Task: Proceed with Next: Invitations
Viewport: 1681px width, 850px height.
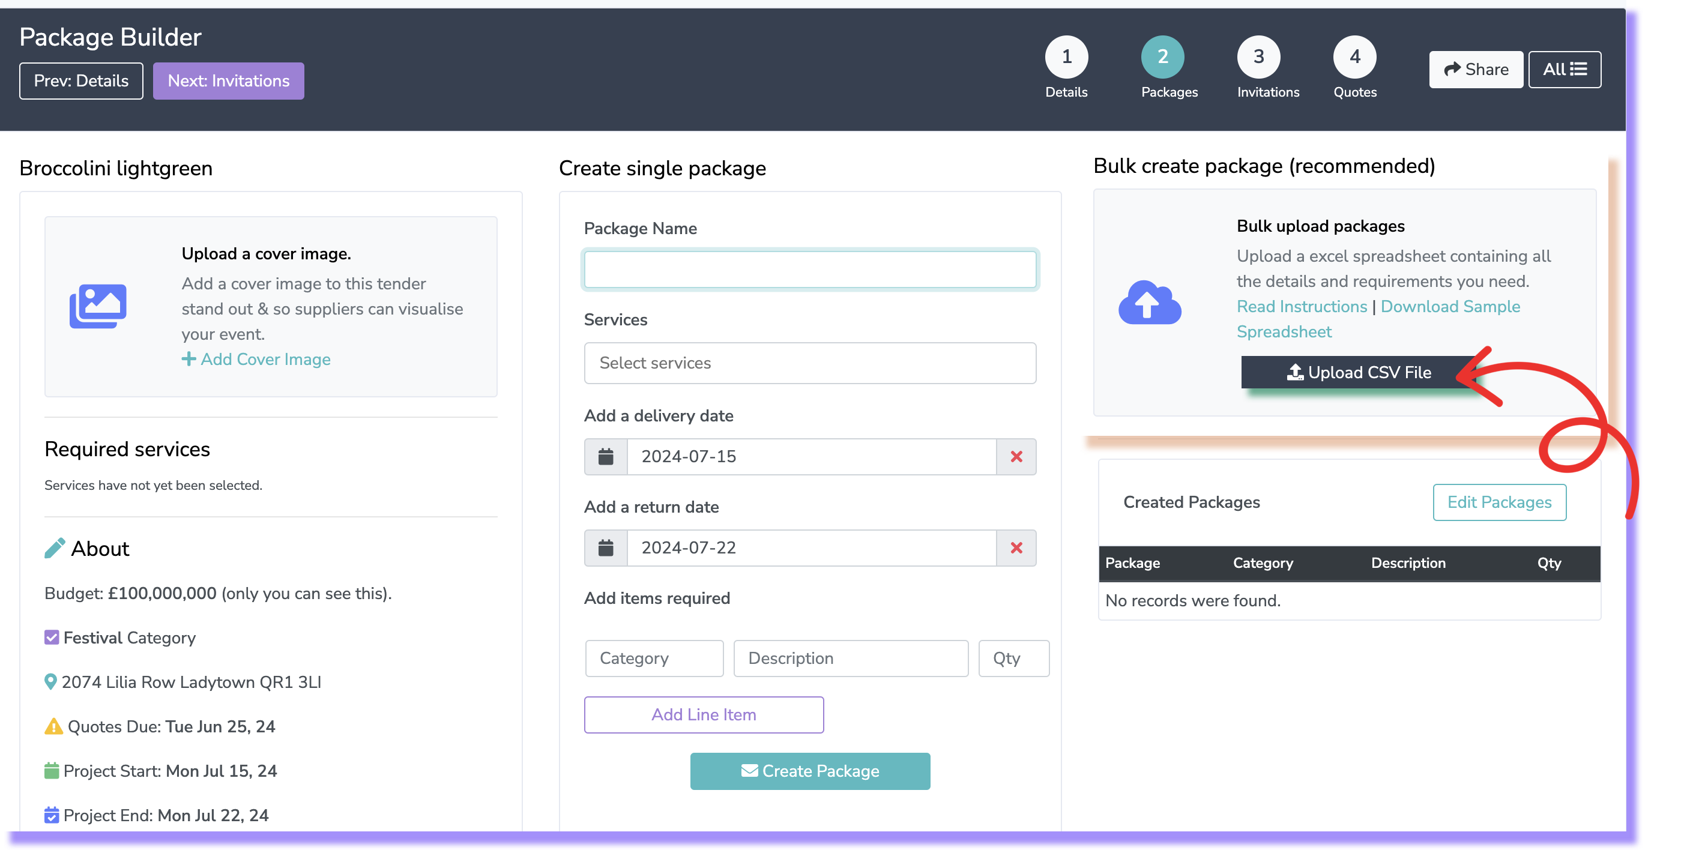Action: (228, 81)
